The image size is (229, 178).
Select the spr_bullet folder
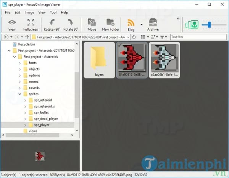coord(41,113)
